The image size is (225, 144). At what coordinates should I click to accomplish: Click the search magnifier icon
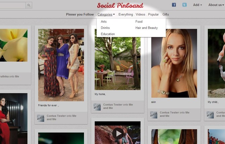29,5
